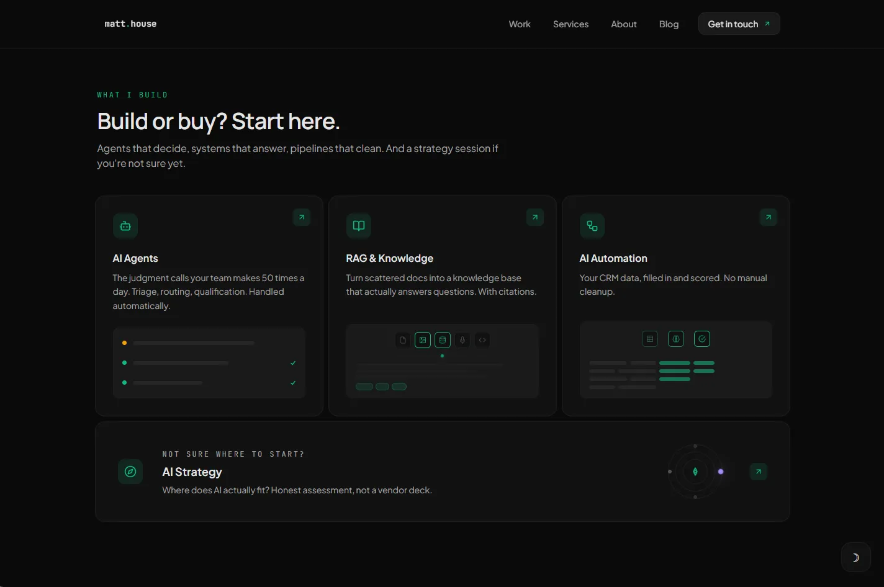Open AI Agents card arrow icon
Image resolution: width=884 pixels, height=587 pixels.
[x=302, y=217]
